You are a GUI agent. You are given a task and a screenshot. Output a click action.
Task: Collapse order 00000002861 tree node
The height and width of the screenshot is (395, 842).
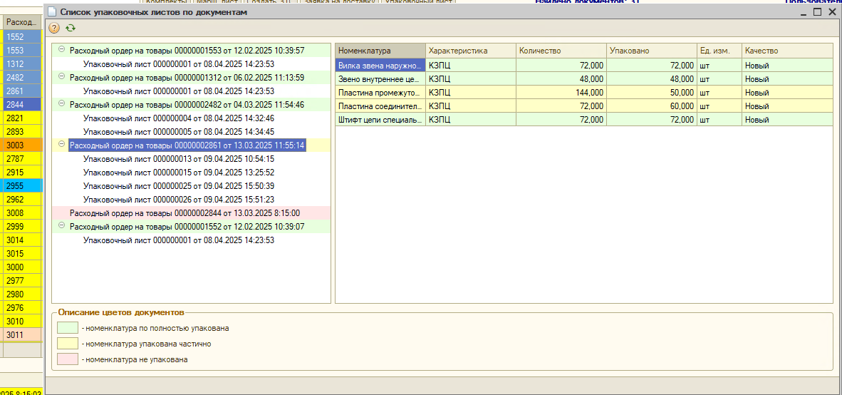point(61,145)
